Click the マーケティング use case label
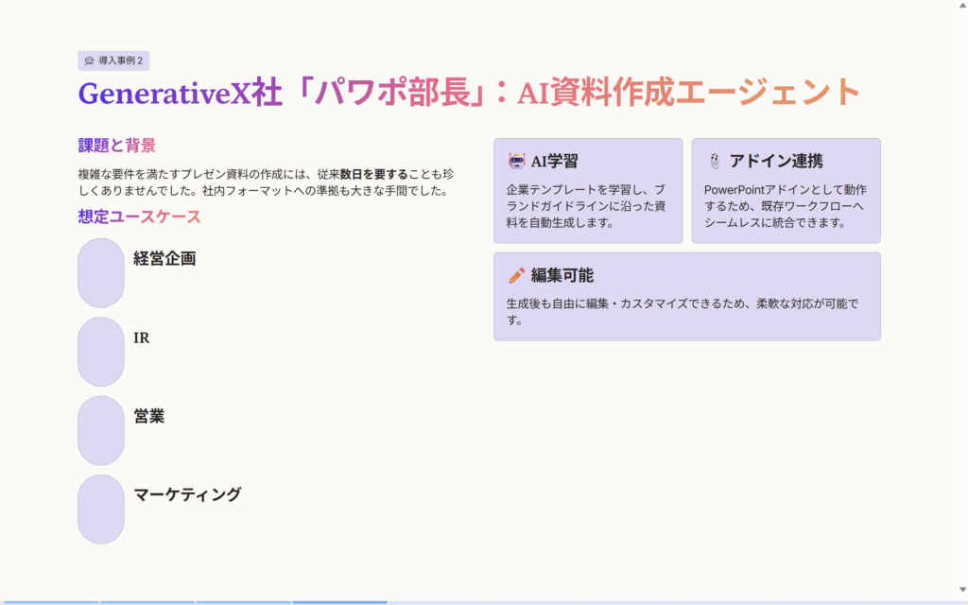Viewport: 968px width, 605px height. 188,494
